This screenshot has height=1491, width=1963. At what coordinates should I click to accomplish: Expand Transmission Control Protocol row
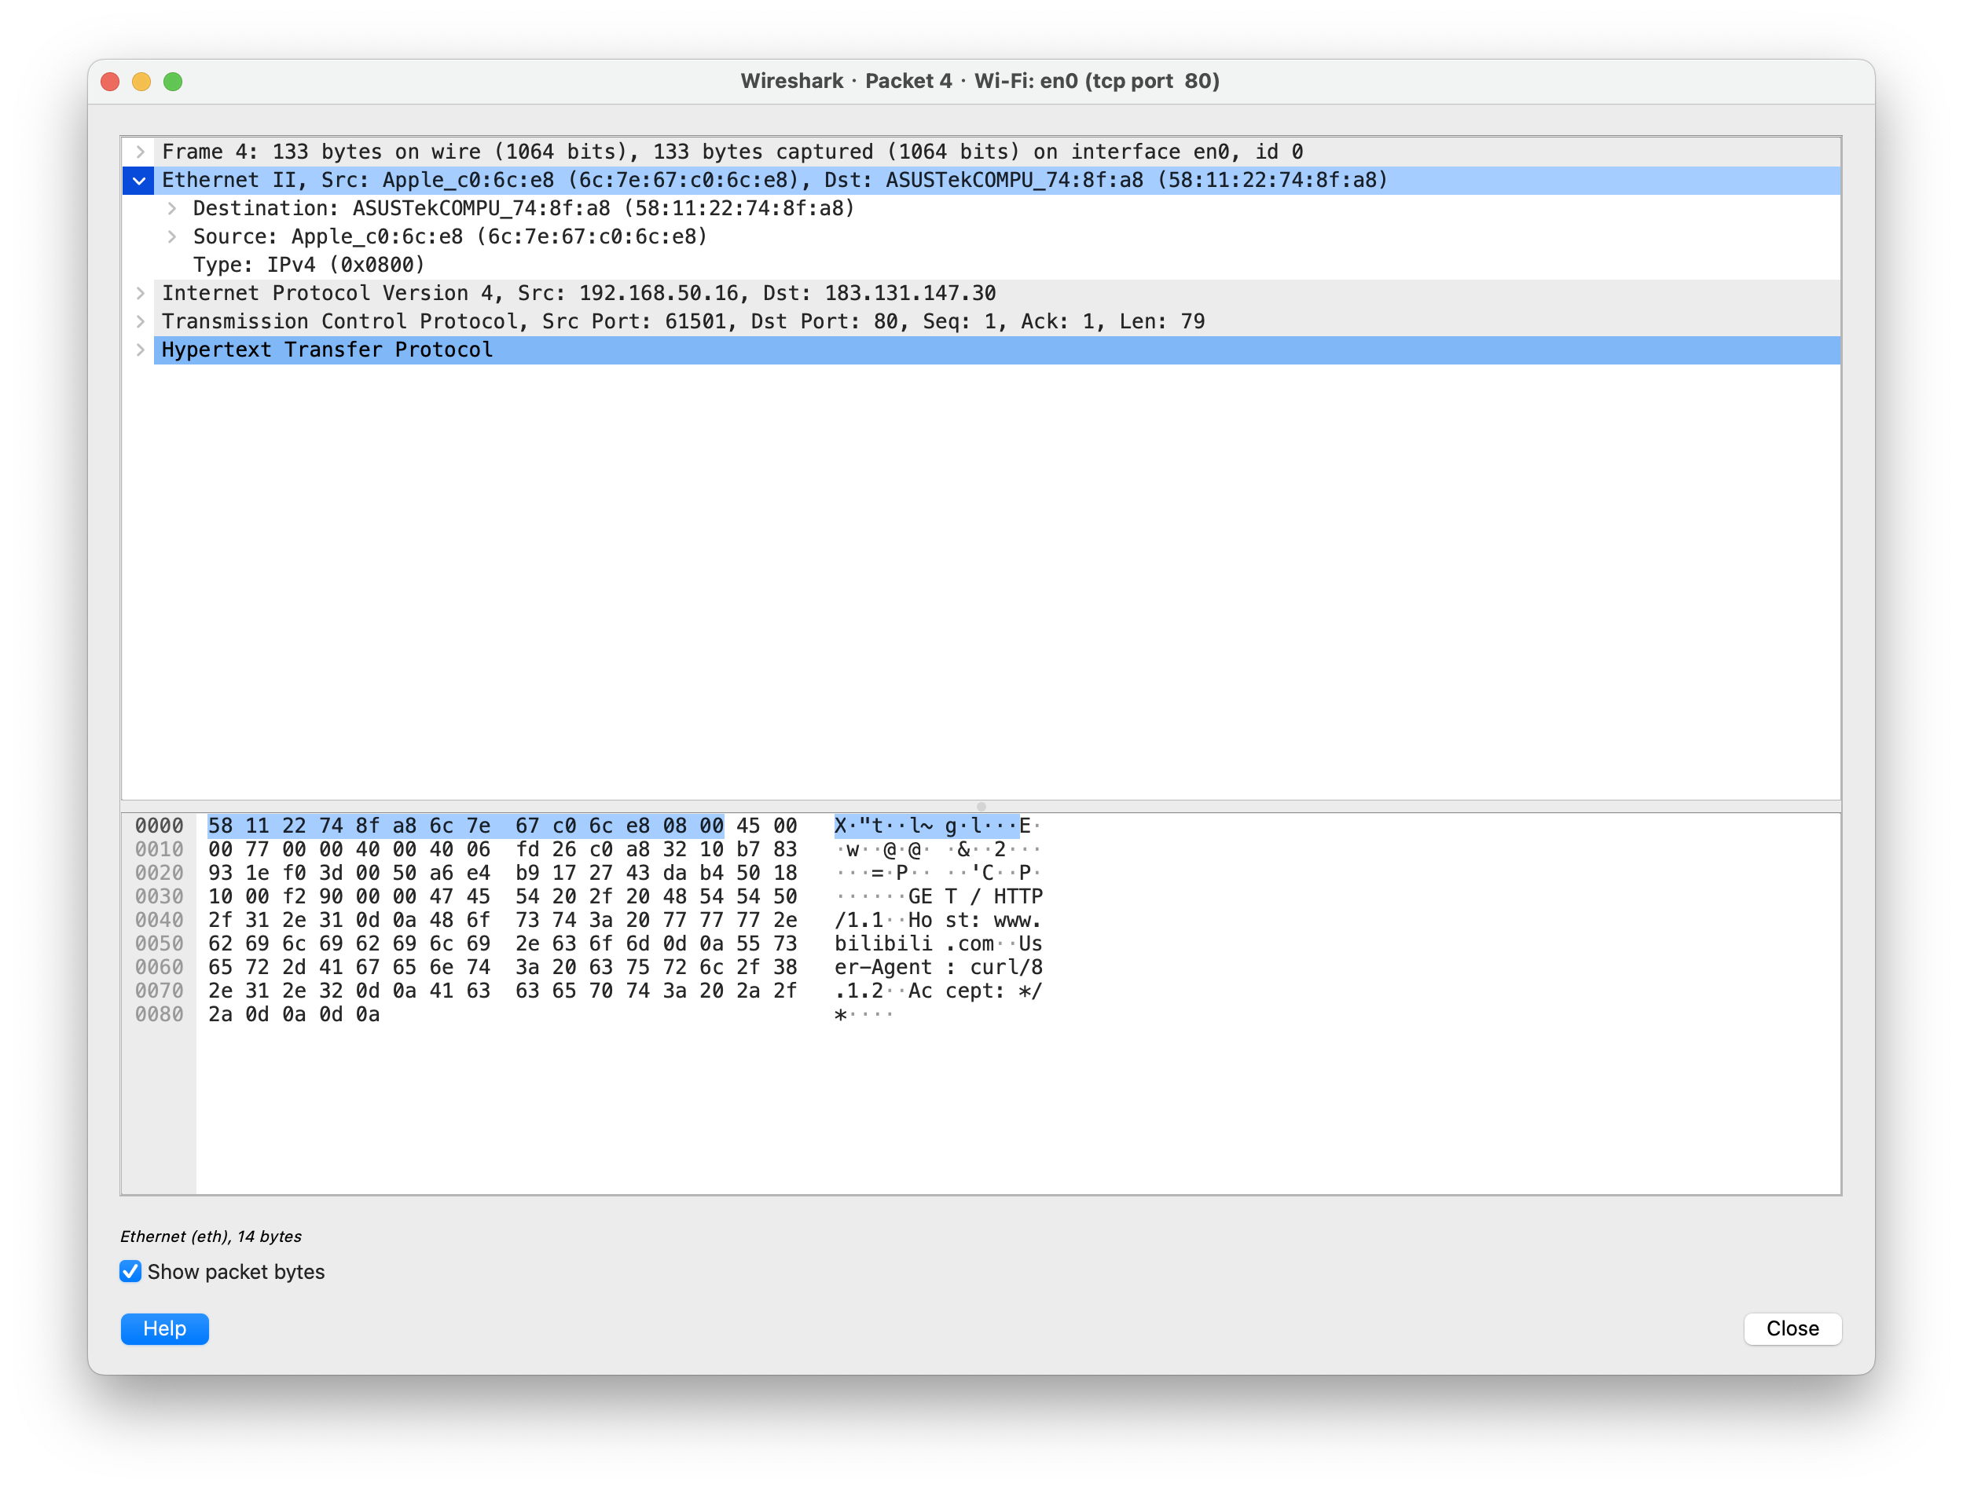pos(139,322)
